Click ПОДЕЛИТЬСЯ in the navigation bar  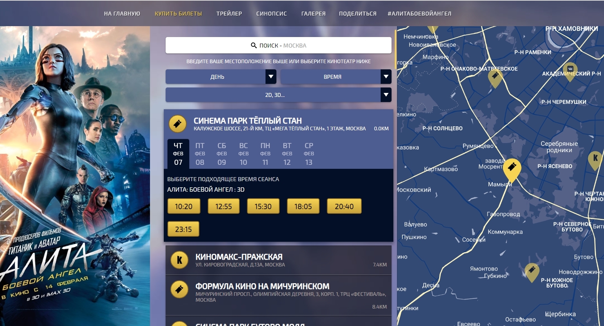coord(358,13)
